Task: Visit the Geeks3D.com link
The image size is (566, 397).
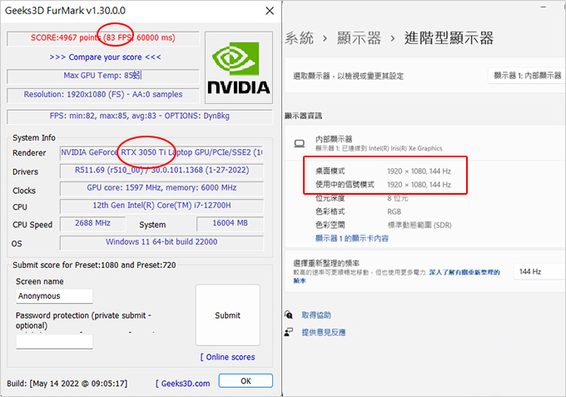Action: [182, 384]
